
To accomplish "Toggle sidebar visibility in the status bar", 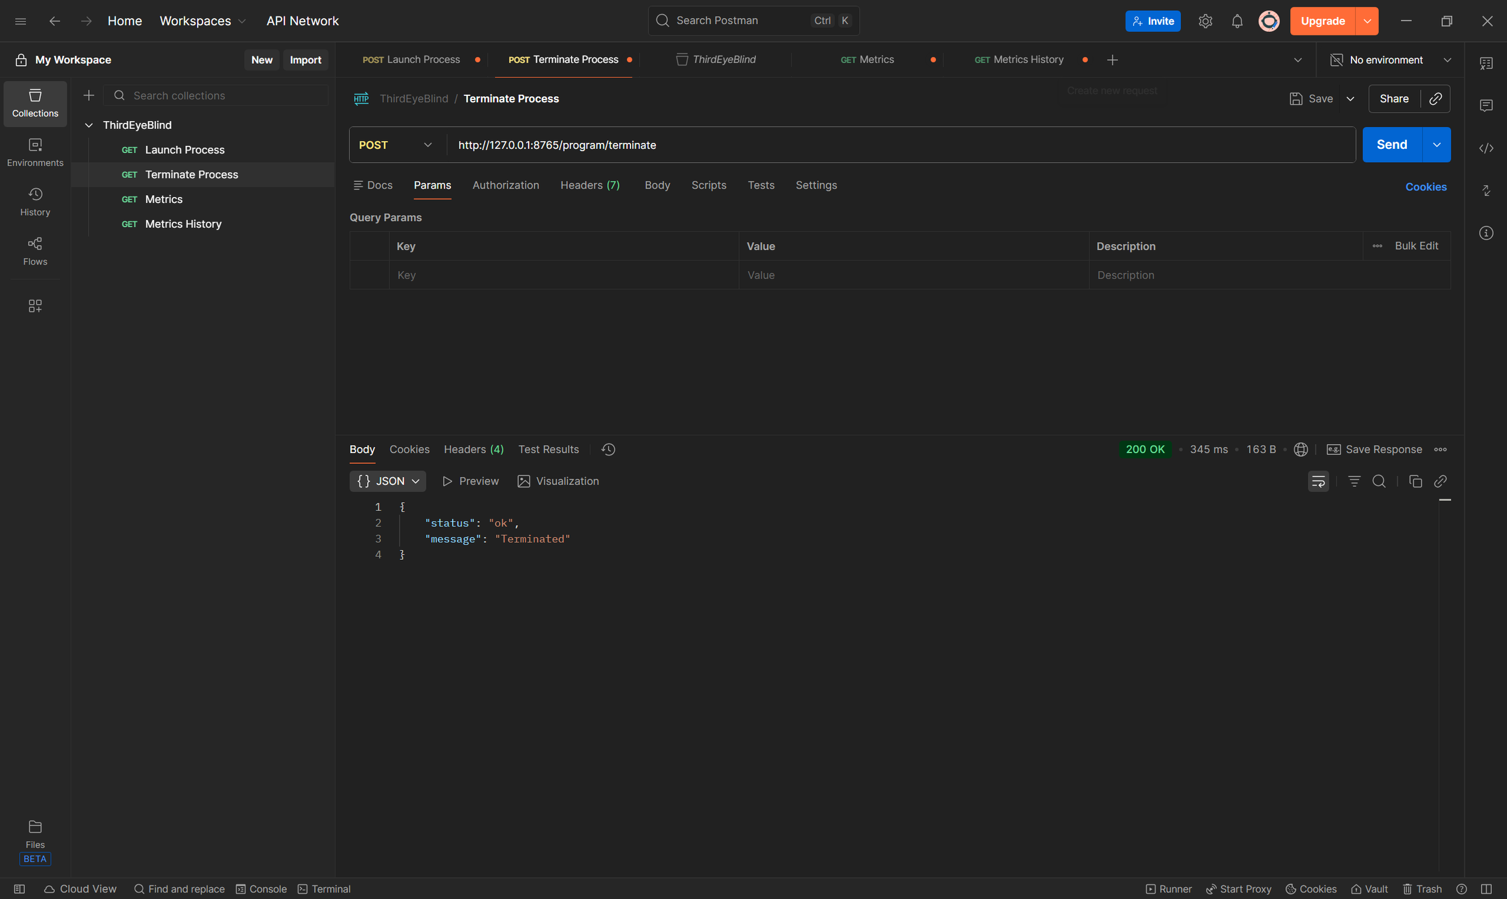I will (x=19, y=889).
